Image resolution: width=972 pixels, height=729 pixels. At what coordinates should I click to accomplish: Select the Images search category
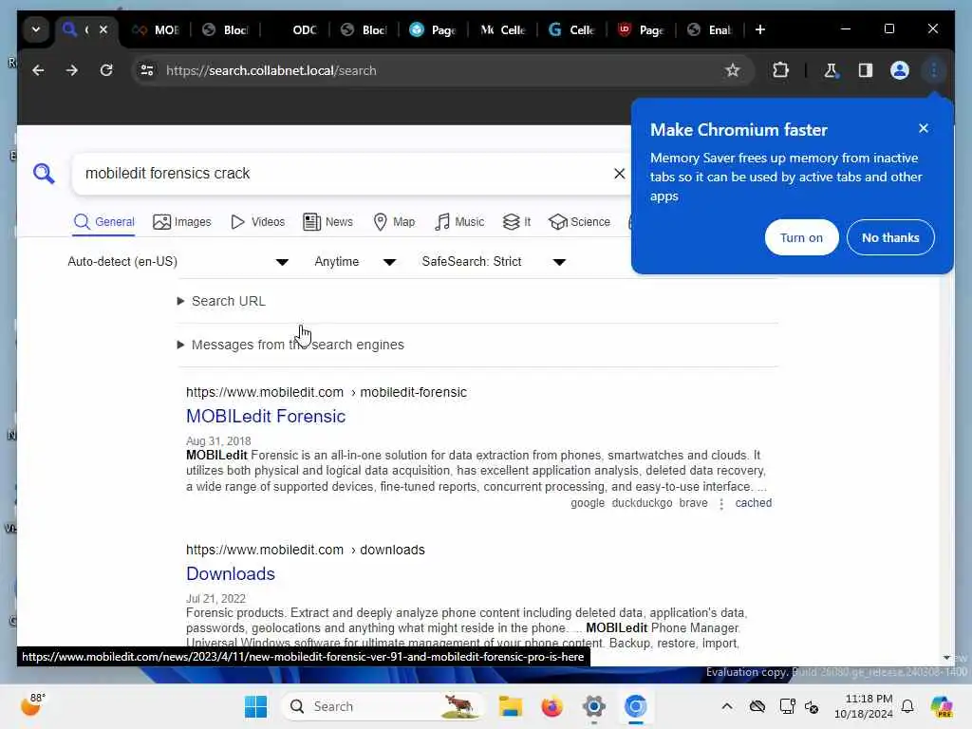[181, 222]
